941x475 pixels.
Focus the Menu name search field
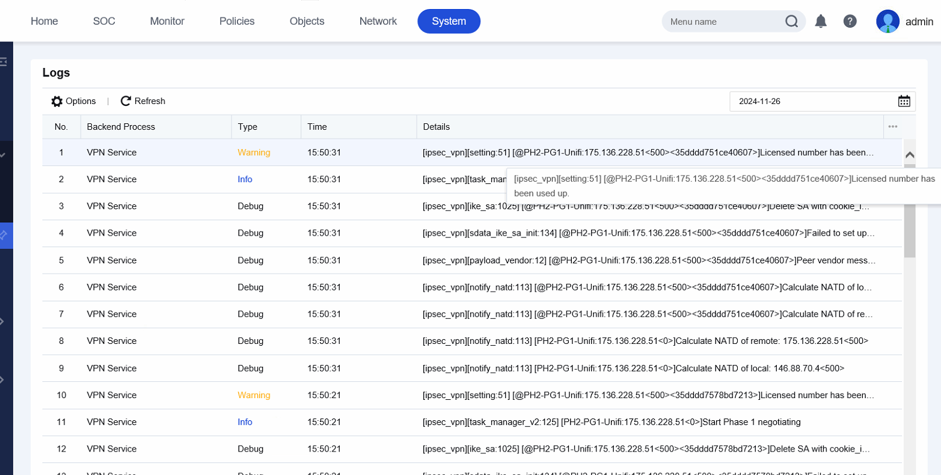coord(722,22)
